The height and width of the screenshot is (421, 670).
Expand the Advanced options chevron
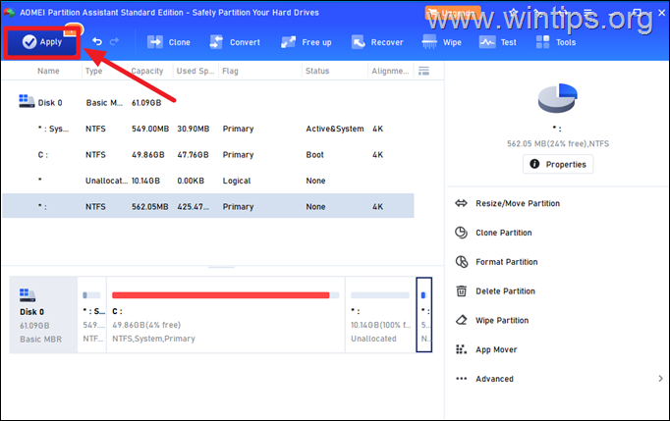(x=660, y=379)
